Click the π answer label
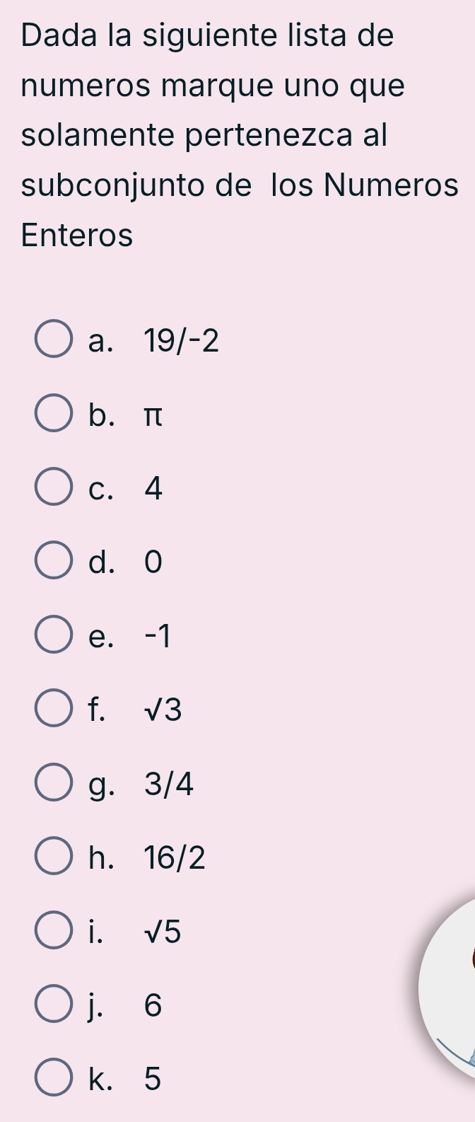This screenshot has width=475, height=1122. [153, 417]
